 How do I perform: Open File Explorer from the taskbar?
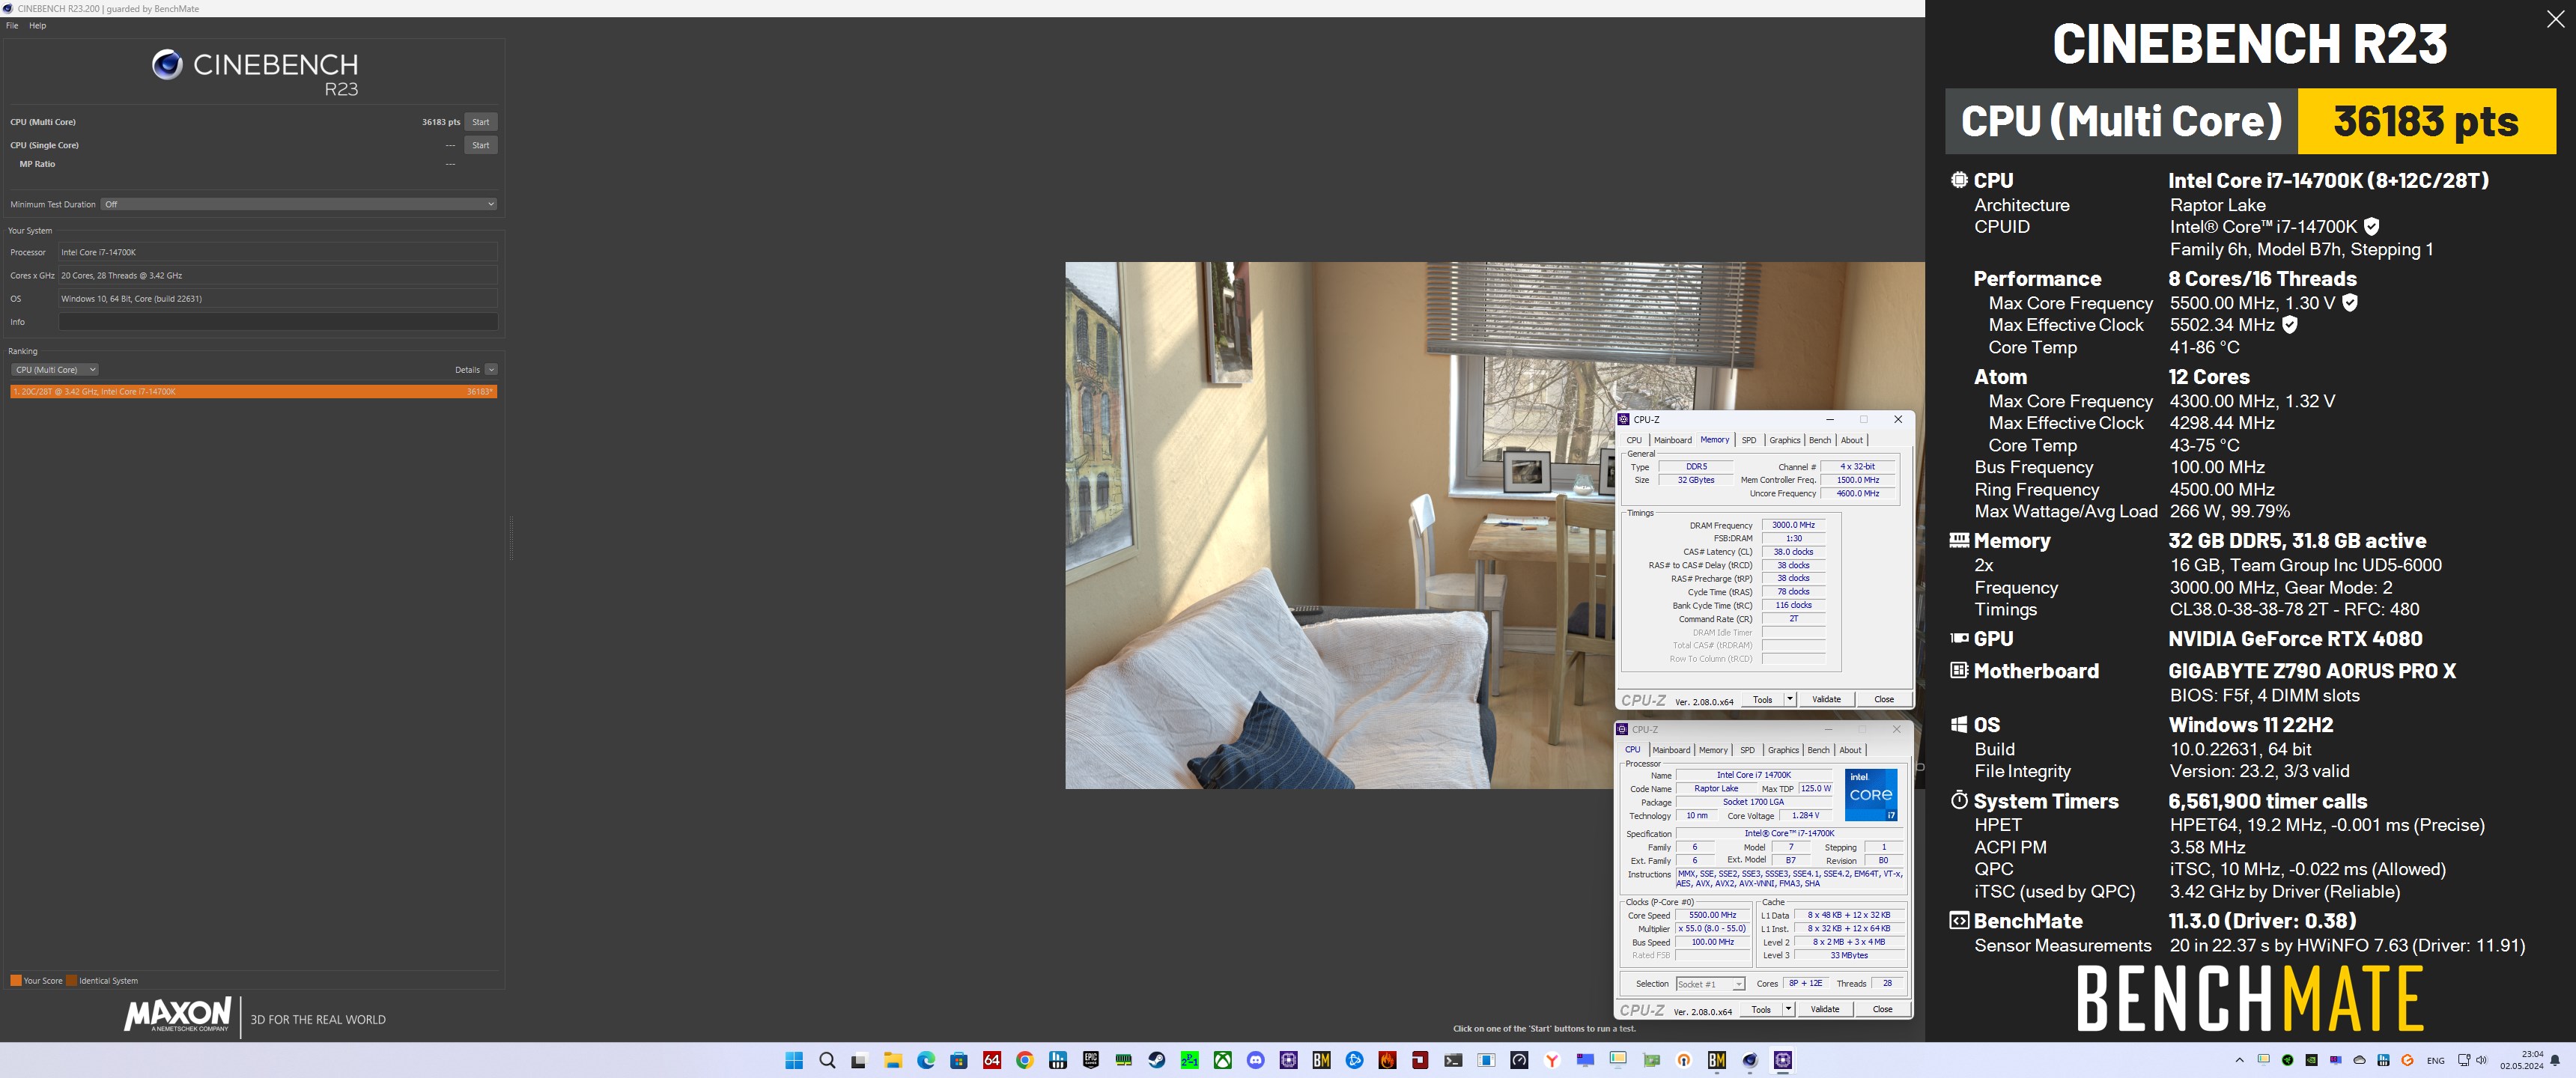[x=893, y=1060]
